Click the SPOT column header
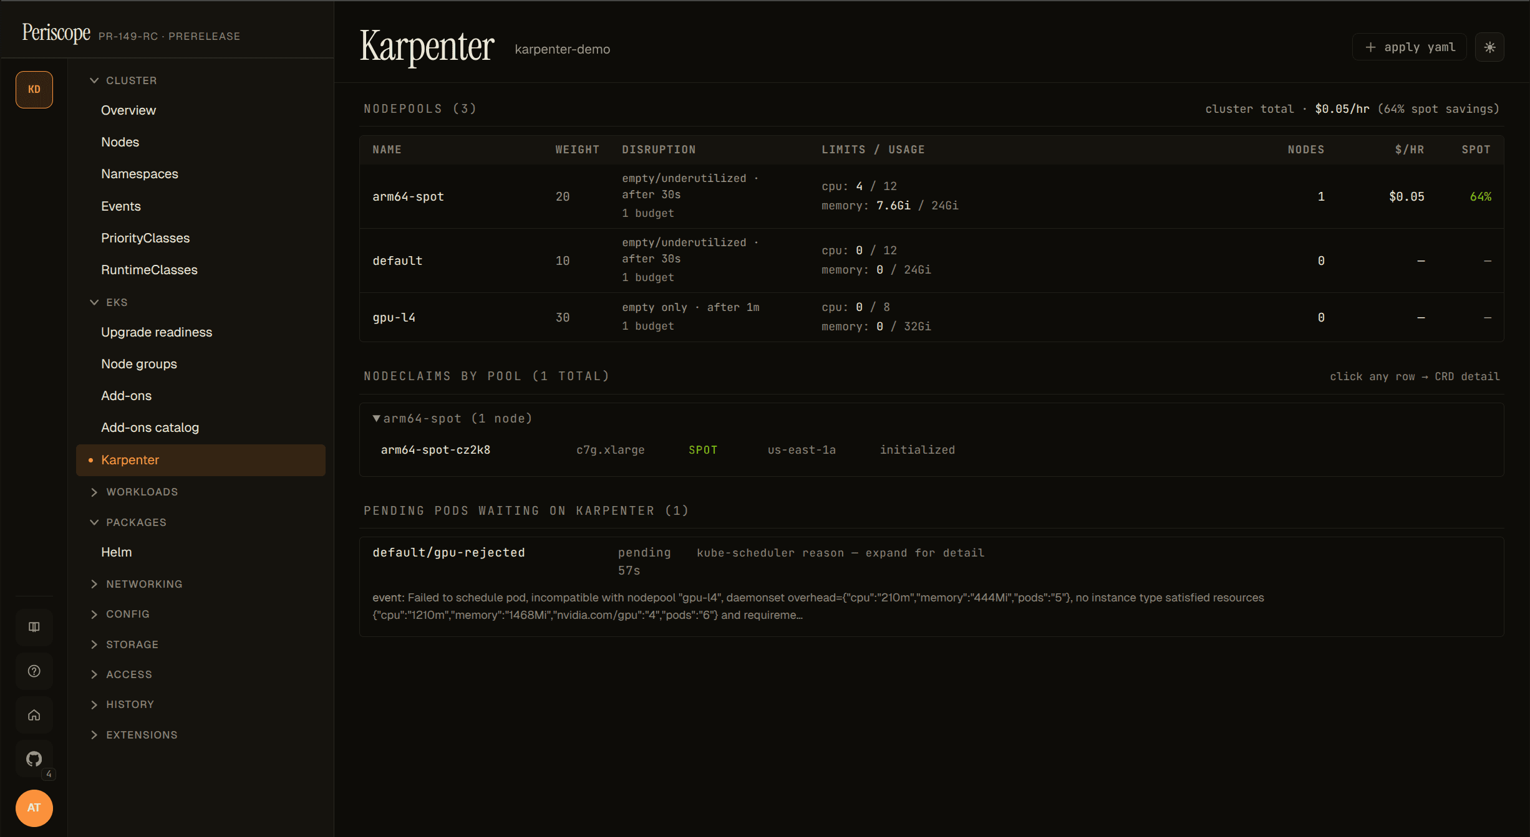 coord(1476,150)
